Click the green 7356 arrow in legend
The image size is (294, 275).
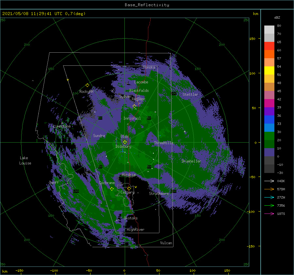point(269,206)
